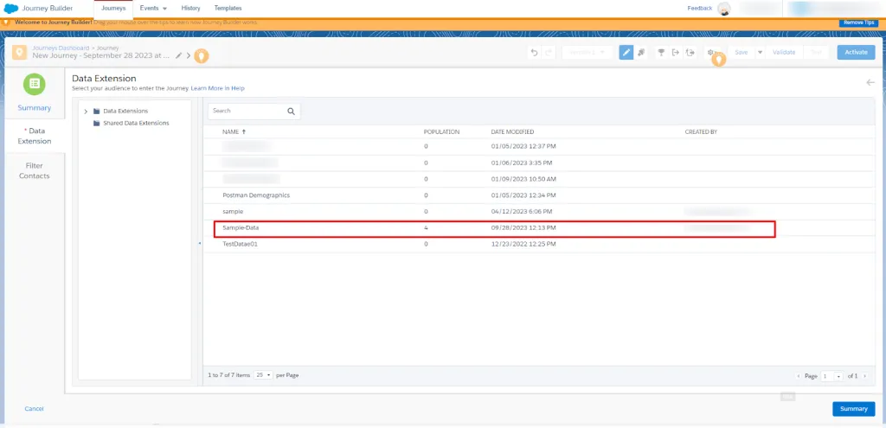Click the icon right of the pencil
The image size is (886, 428).
641,53
